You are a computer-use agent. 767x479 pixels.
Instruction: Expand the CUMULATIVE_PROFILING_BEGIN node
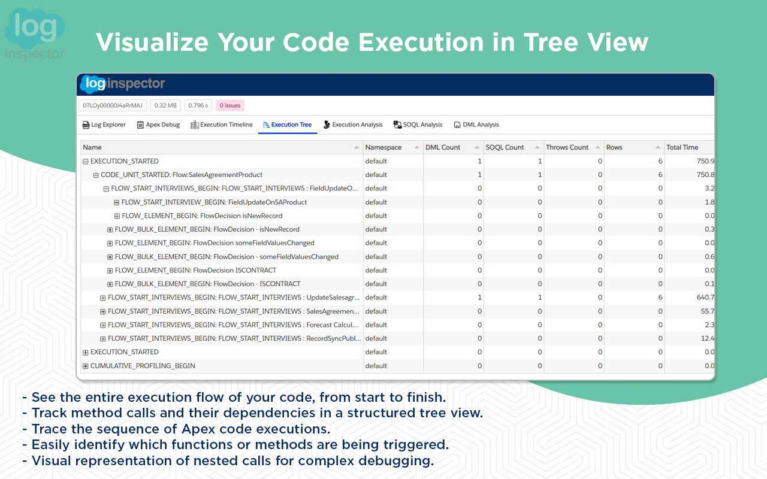pos(85,366)
